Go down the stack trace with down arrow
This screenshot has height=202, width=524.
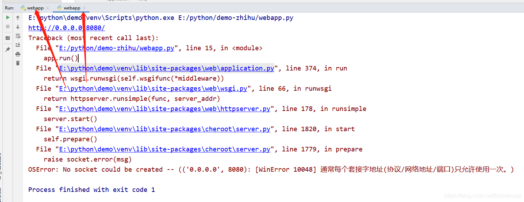pos(18,27)
